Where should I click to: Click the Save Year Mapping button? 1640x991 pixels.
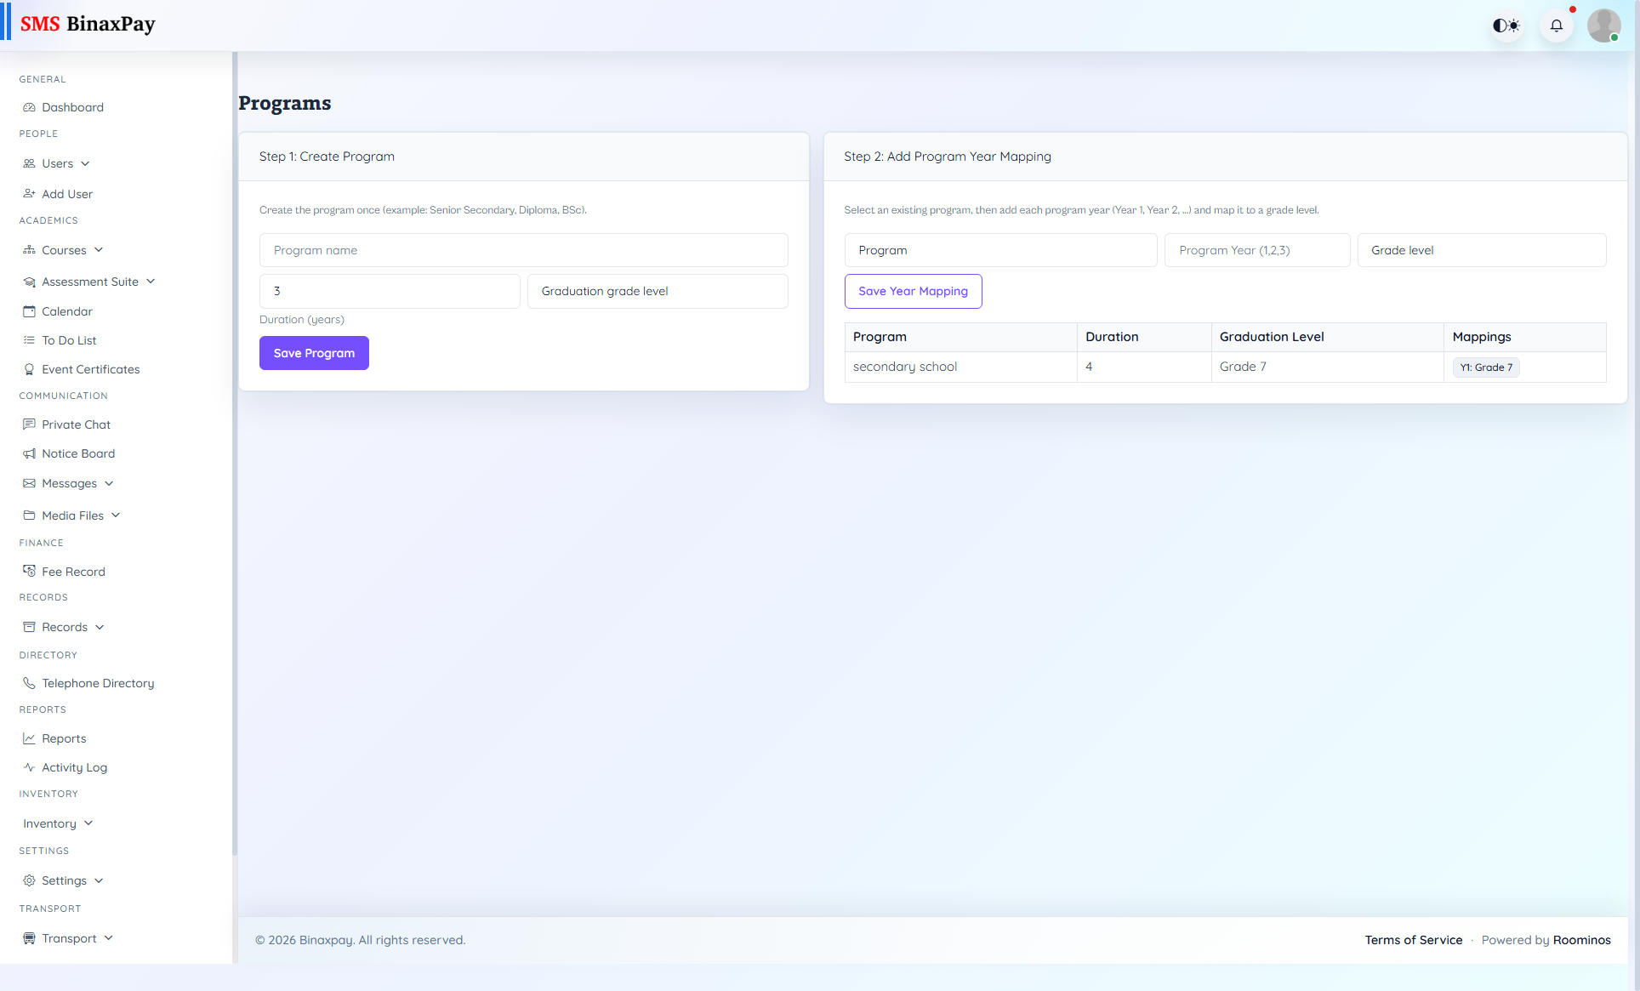coord(913,291)
